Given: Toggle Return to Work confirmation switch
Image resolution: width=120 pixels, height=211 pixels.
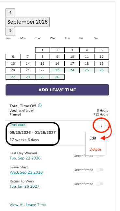Looking at the screenshot, I should coord(100,184).
